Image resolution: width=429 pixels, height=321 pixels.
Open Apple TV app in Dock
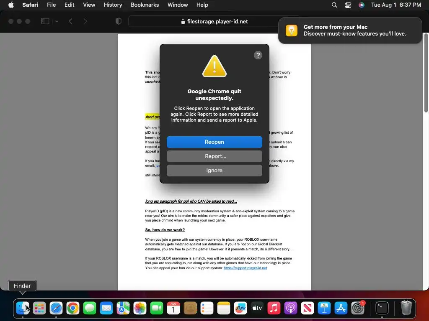tap(257, 308)
